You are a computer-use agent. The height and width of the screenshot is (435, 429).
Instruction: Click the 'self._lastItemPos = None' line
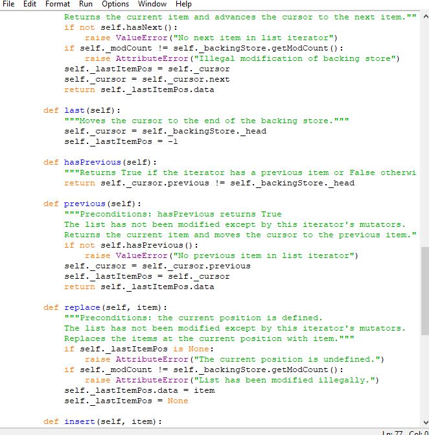[x=126, y=401]
